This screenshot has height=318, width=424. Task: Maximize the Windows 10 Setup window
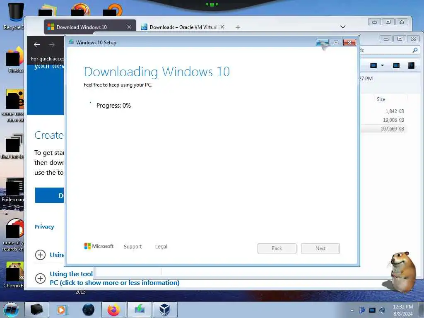click(x=336, y=43)
